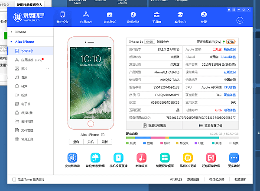
Task: Click the i4 爱思助手 logo
Action: click(29, 17)
